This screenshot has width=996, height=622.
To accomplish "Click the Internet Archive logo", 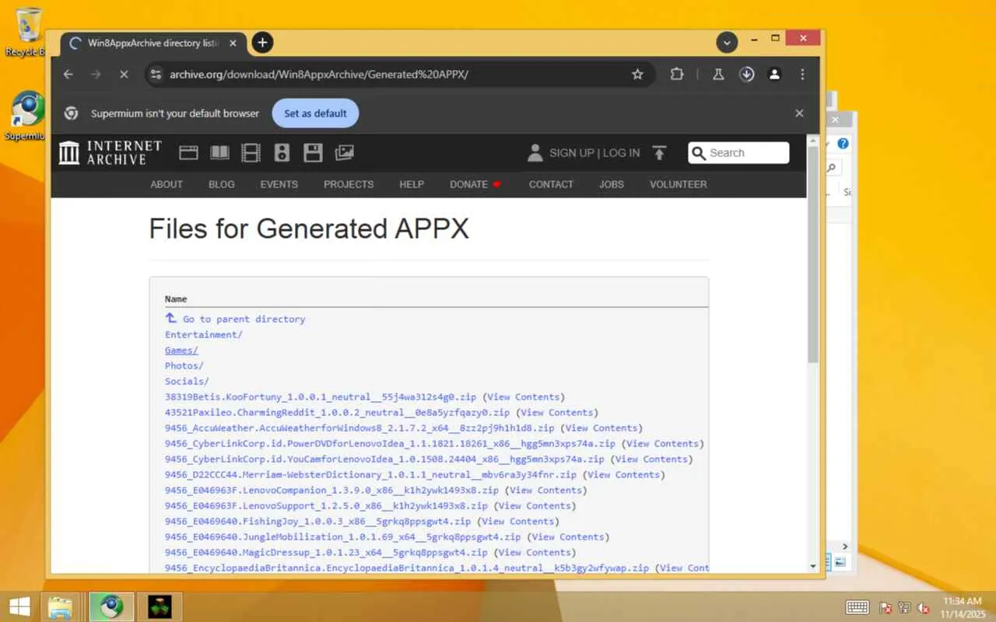I will (110, 152).
